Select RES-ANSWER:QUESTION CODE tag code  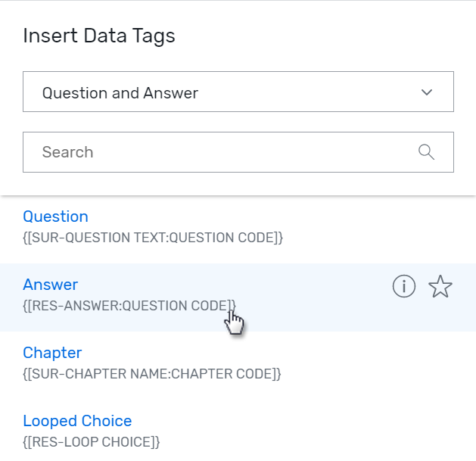point(129,306)
